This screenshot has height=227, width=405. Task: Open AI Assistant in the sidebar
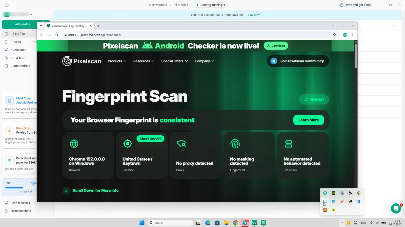click(19, 50)
